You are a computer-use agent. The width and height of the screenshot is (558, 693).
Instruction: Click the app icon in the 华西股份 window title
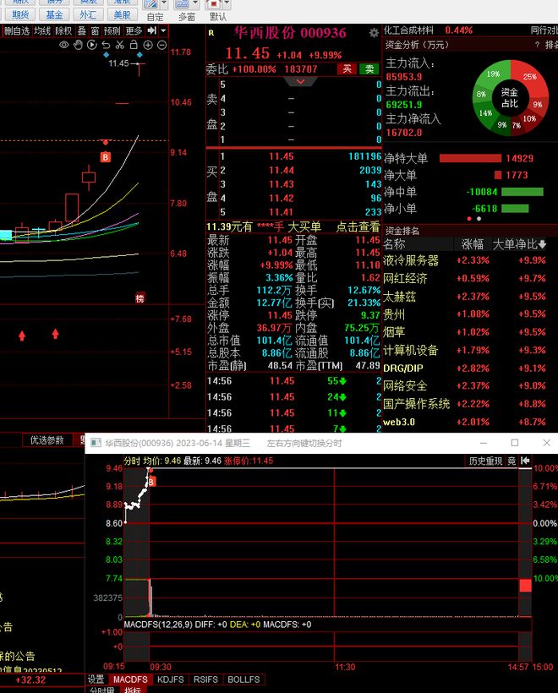[96, 443]
